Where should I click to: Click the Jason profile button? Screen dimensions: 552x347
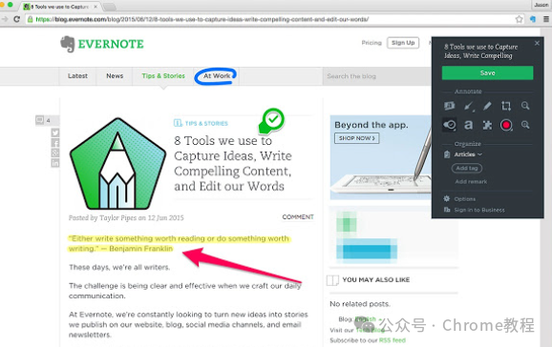click(541, 5)
